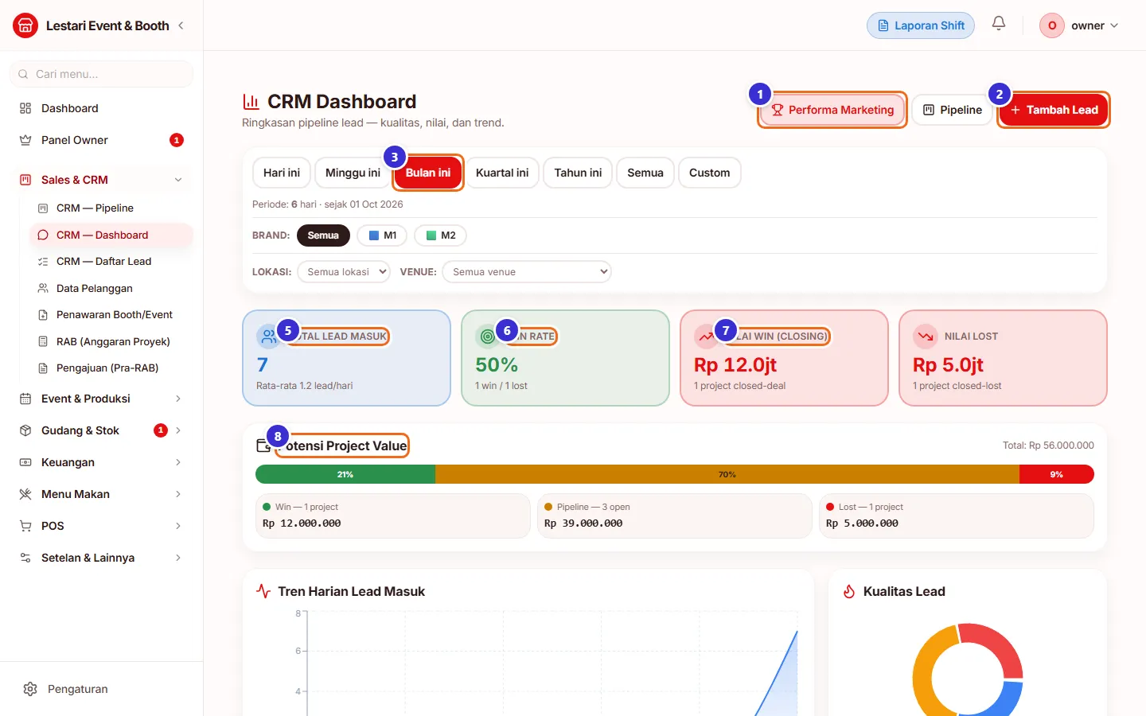Focus the Cari menu search field
This screenshot has width=1146, height=716.
coord(101,74)
